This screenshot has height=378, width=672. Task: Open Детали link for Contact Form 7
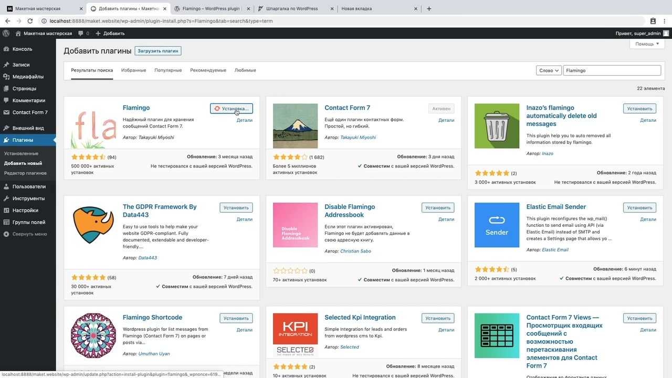(x=446, y=120)
